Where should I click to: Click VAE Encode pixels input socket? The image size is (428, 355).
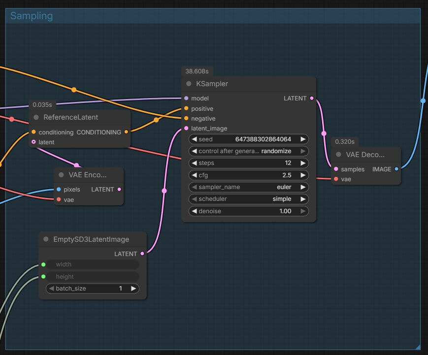pos(59,189)
